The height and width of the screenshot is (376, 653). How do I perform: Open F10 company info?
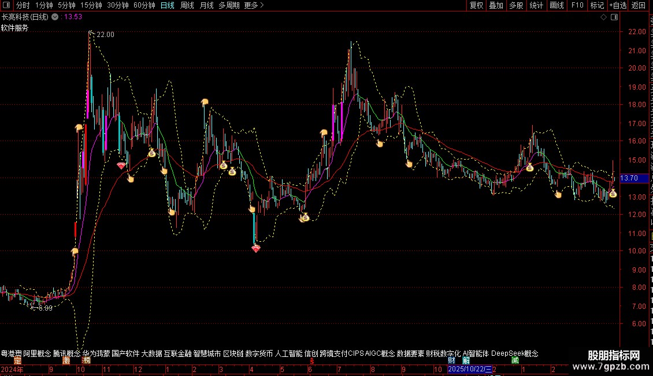point(577,5)
